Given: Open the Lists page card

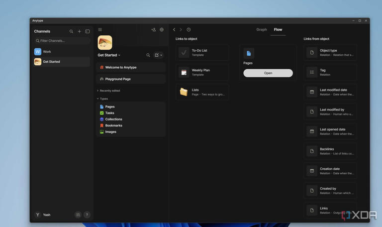Looking at the screenshot, I should pyautogui.click(x=202, y=92).
